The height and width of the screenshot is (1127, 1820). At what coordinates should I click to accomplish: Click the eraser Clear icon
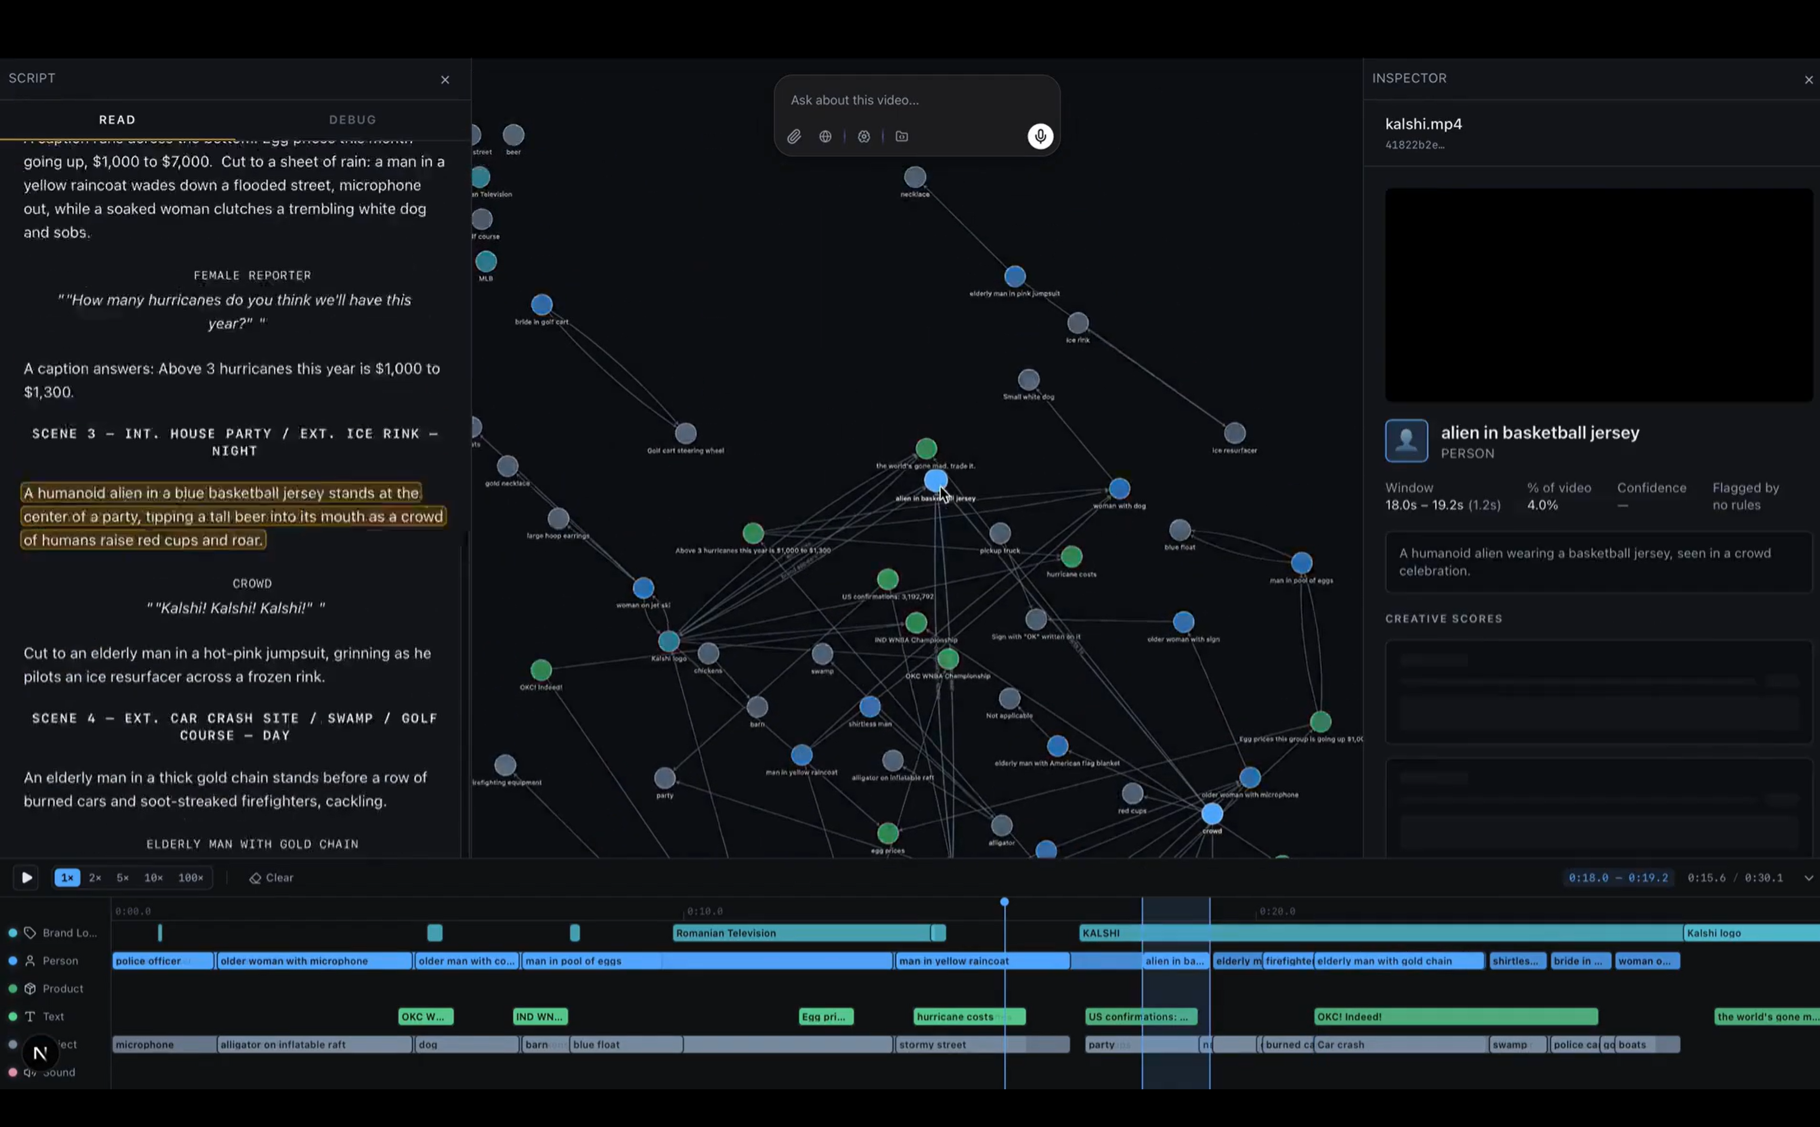coord(255,878)
